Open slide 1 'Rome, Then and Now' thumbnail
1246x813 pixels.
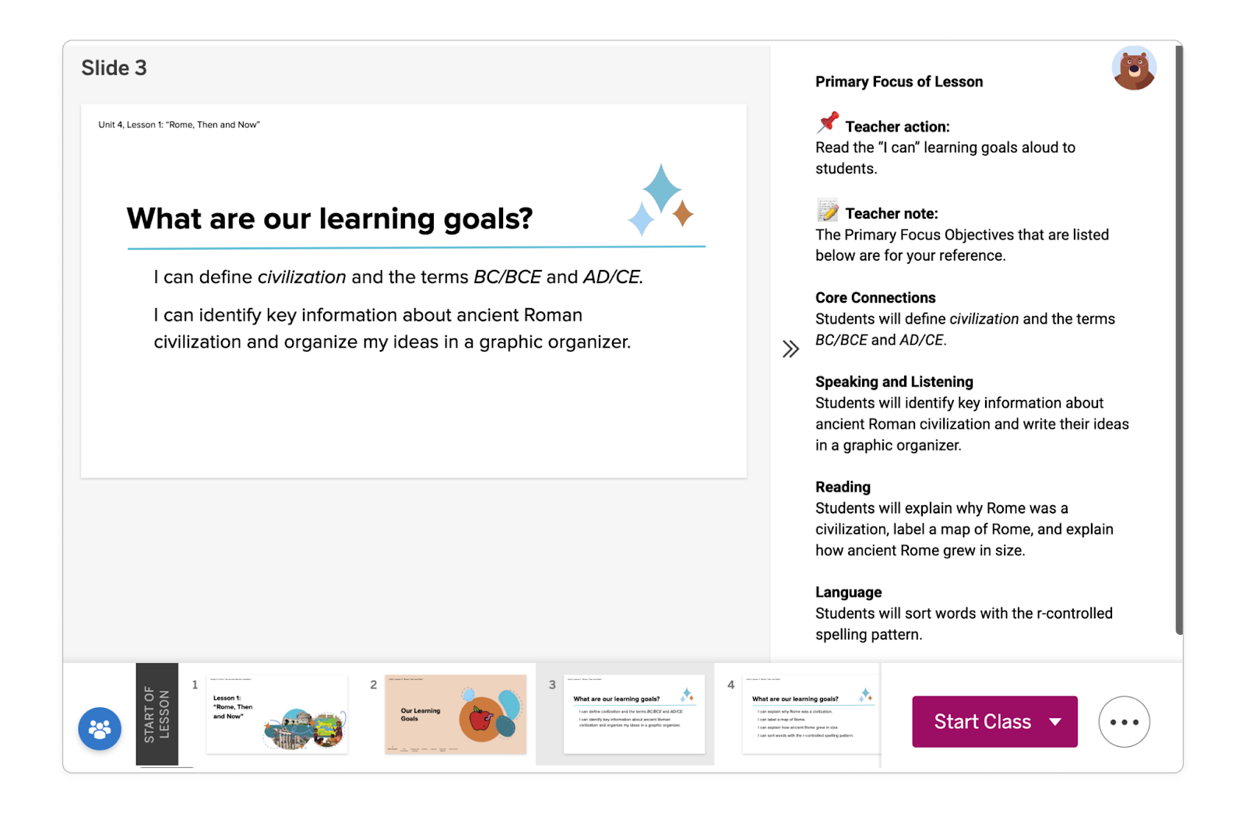[x=276, y=713]
